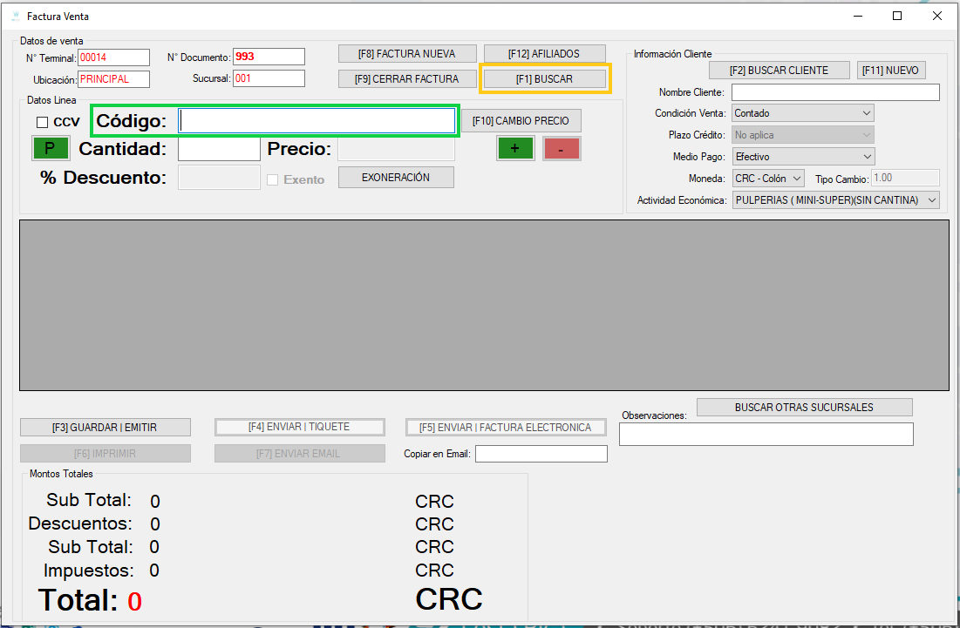Click the N° Documento field 993
The height and width of the screenshot is (628, 960).
coord(269,57)
